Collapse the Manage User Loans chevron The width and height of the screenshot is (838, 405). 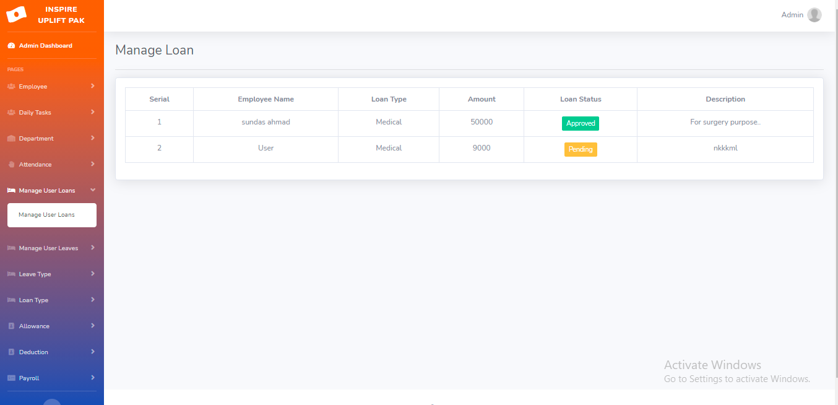92,190
